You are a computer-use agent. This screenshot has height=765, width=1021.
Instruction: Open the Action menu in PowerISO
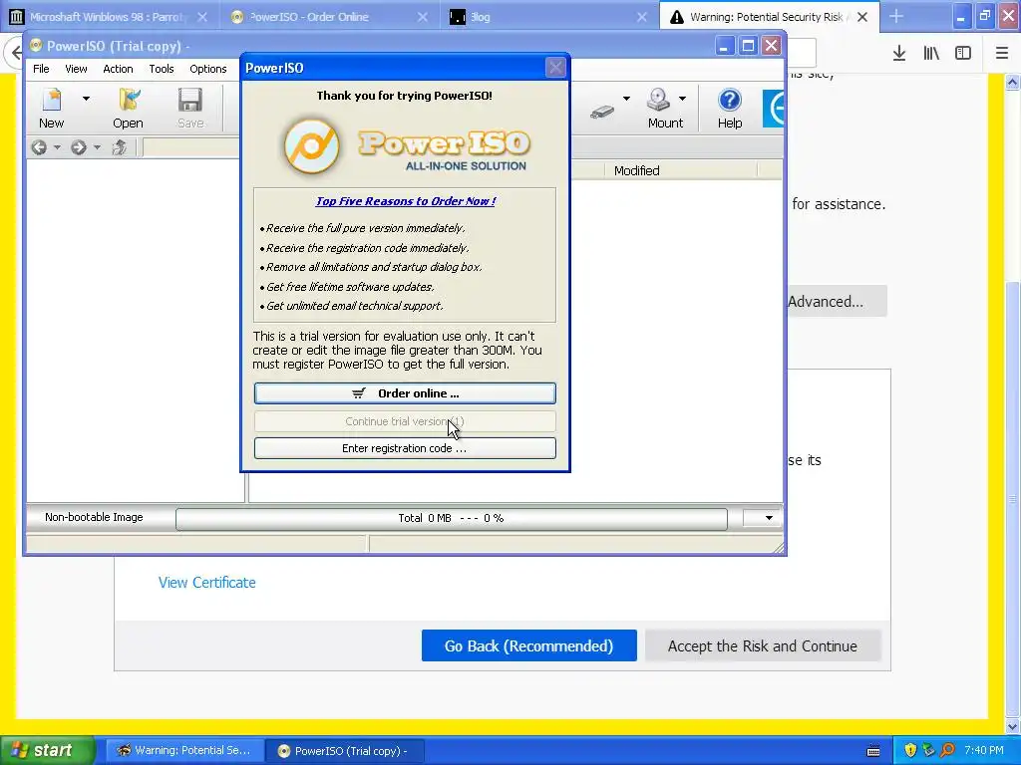click(x=118, y=69)
